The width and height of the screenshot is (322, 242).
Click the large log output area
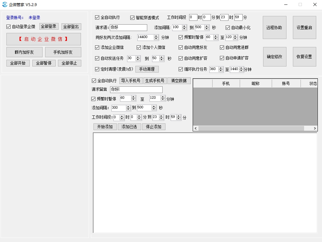205,183
